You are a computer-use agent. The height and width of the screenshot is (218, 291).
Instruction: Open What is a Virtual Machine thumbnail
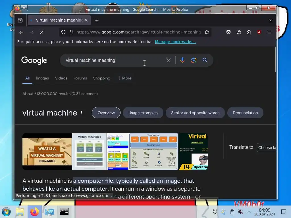pos(47,152)
